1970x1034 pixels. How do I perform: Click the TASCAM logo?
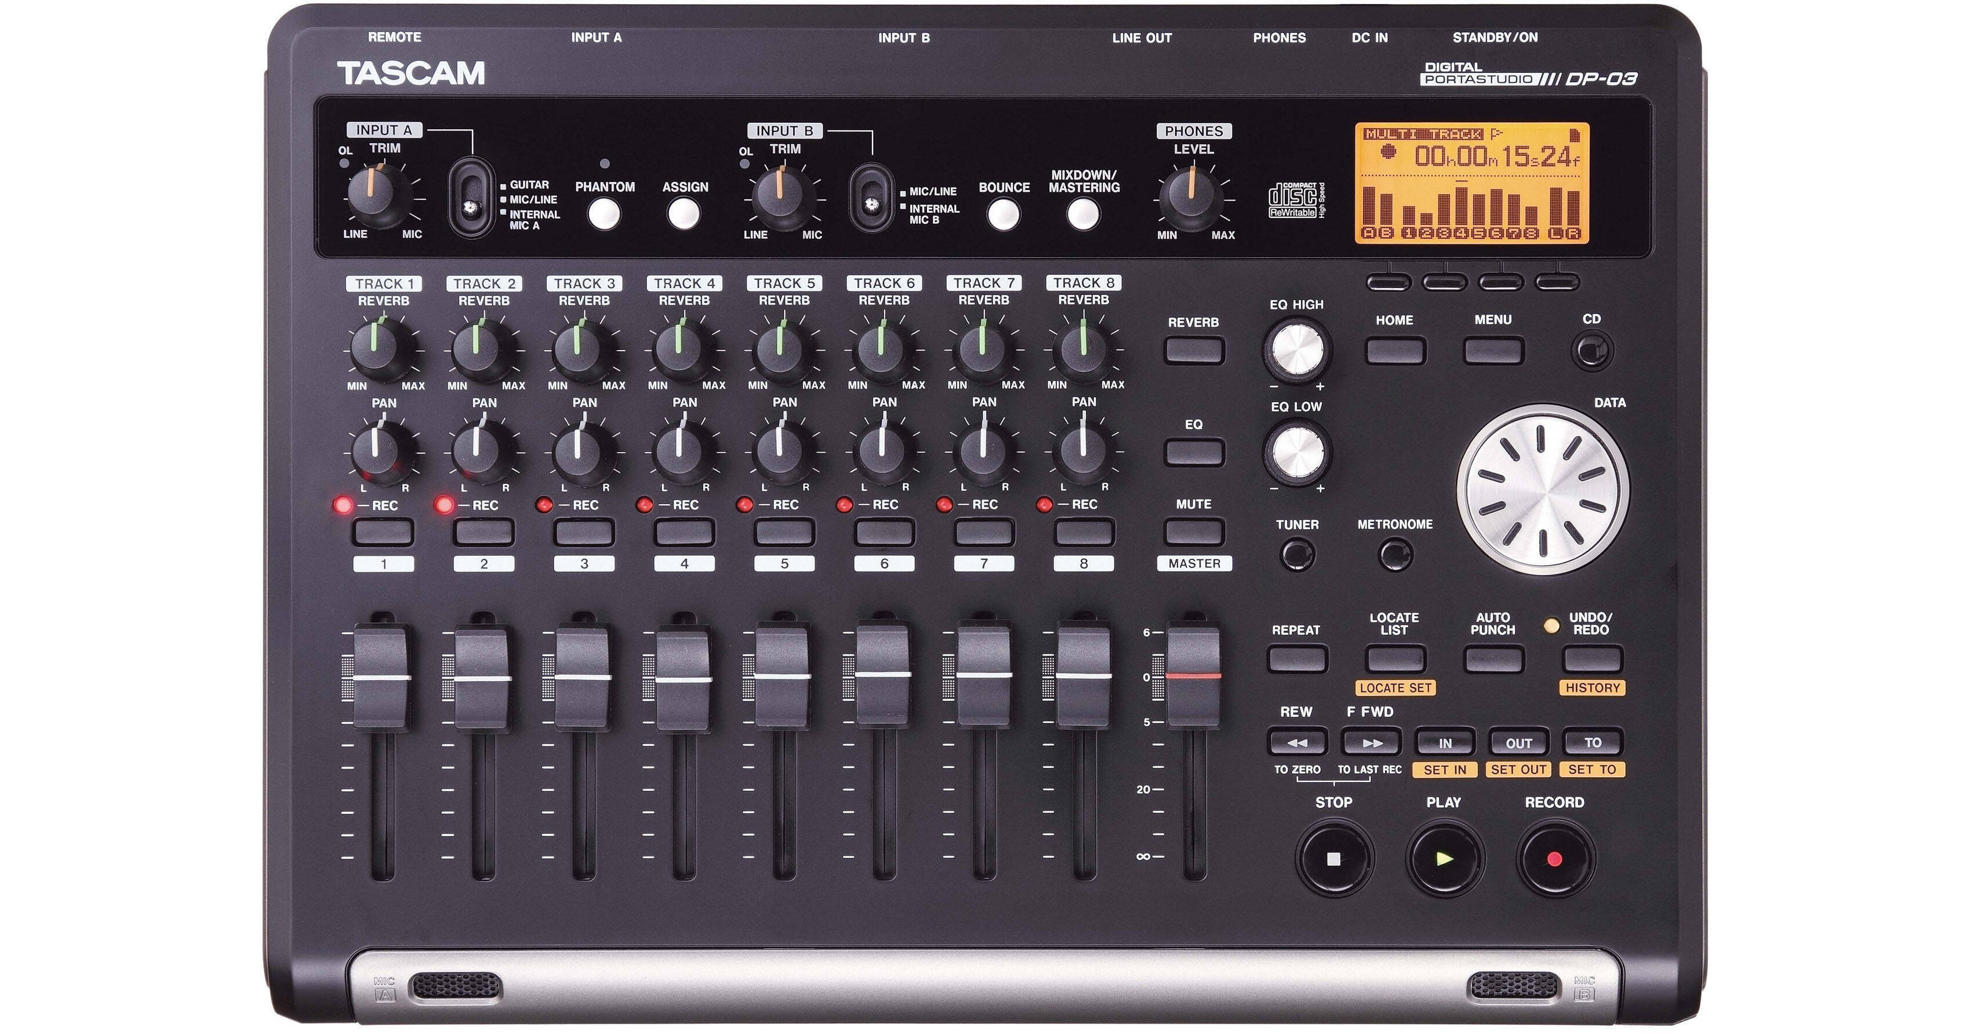[410, 72]
